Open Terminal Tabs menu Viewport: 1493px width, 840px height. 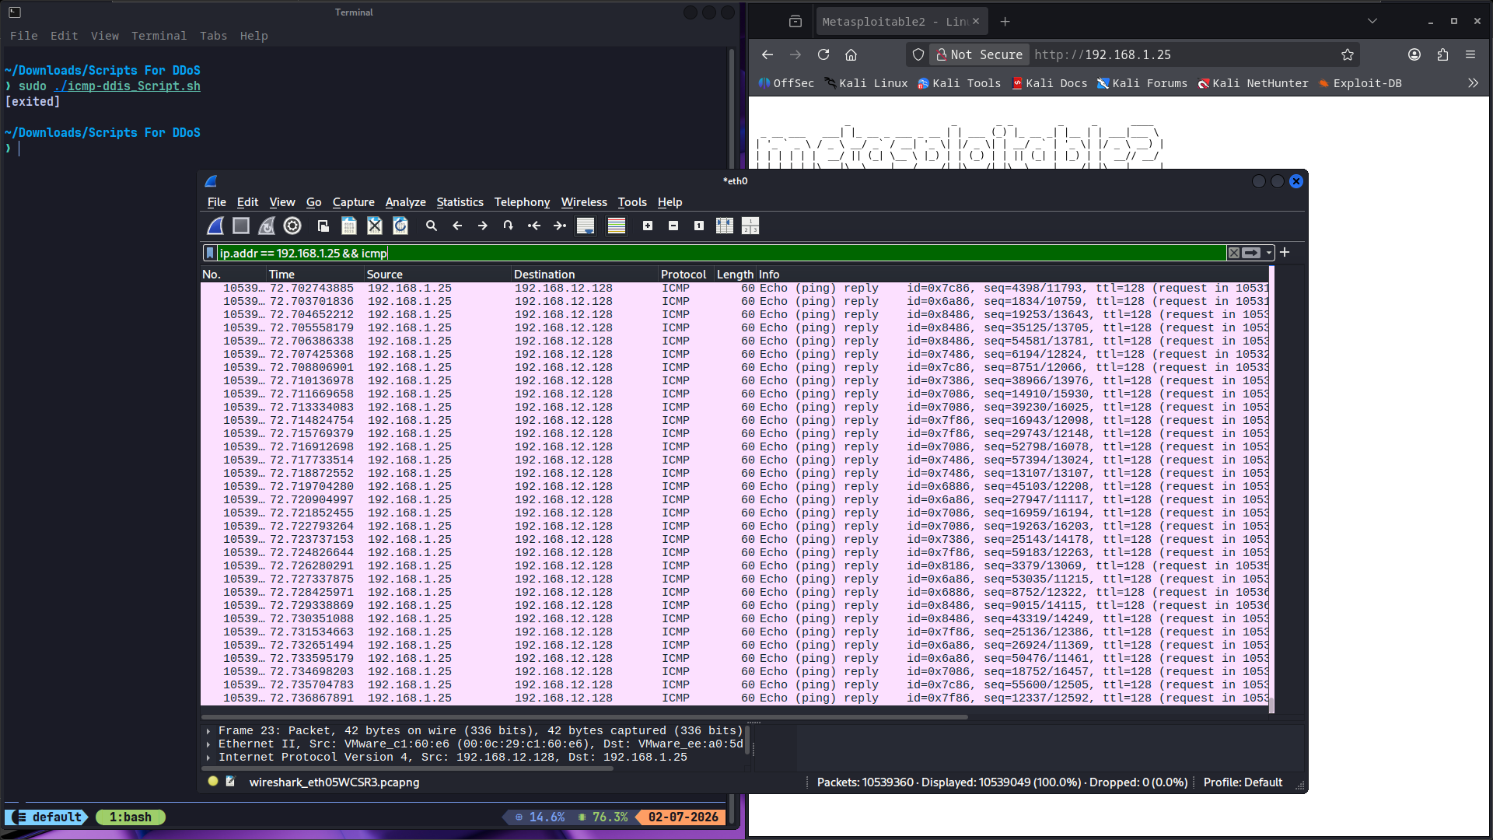tap(213, 36)
